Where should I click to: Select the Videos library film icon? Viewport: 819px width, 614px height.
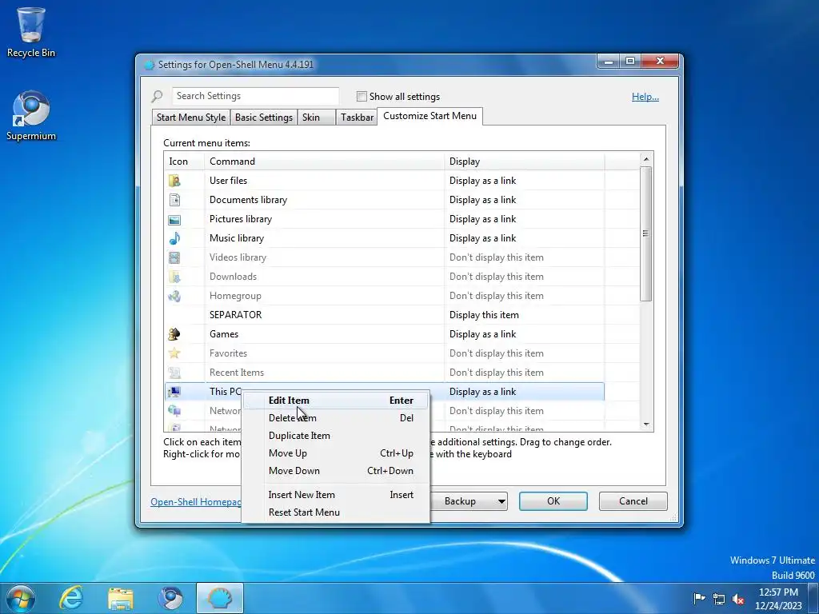pyautogui.click(x=174, y=257)
